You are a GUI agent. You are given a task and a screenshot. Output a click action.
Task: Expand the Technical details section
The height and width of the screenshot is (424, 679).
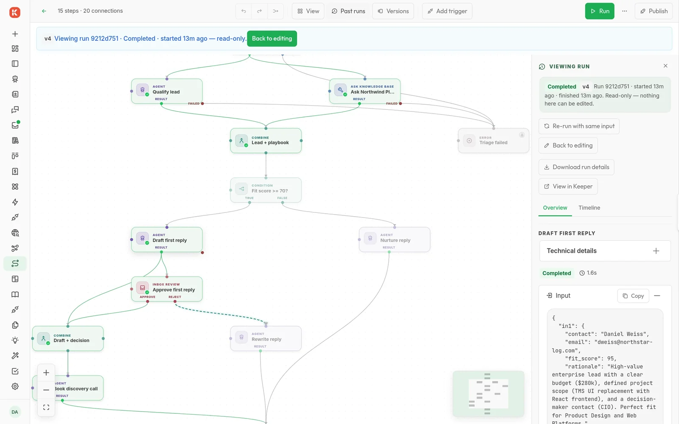click(x=605, y=251)
